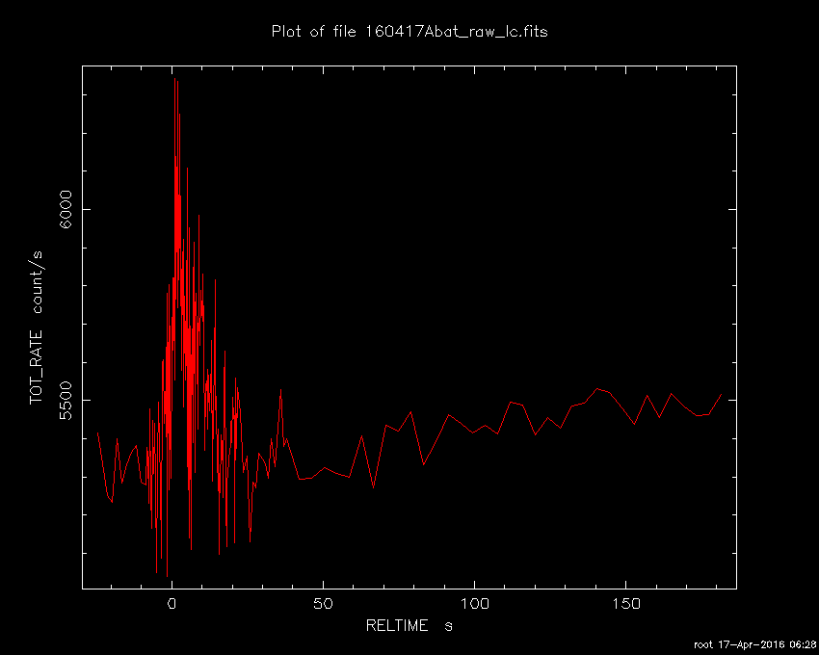Click the x-axis tick label 100
This screenshot has height=655, width=819.
[x=474, y=604]
